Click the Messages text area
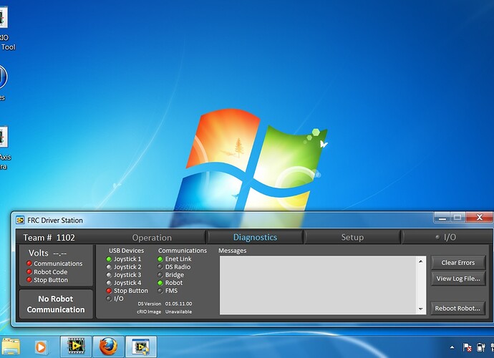494x358 pixels. 318,285
